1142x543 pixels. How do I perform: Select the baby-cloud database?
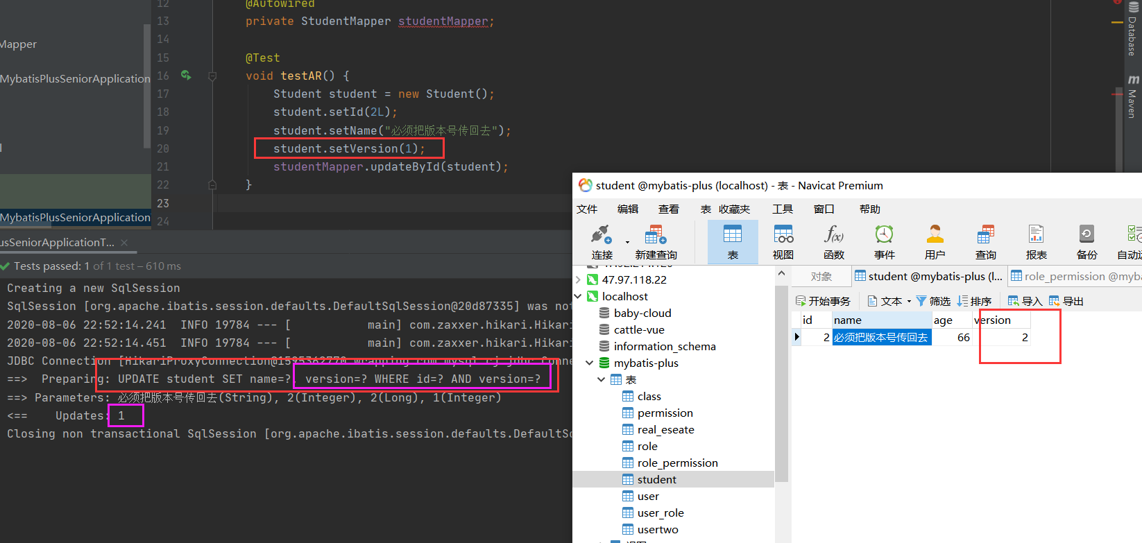(642, 313)
